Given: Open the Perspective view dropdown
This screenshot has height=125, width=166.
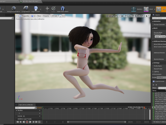Looking at the screenshot, I should (x=24, y=16).
